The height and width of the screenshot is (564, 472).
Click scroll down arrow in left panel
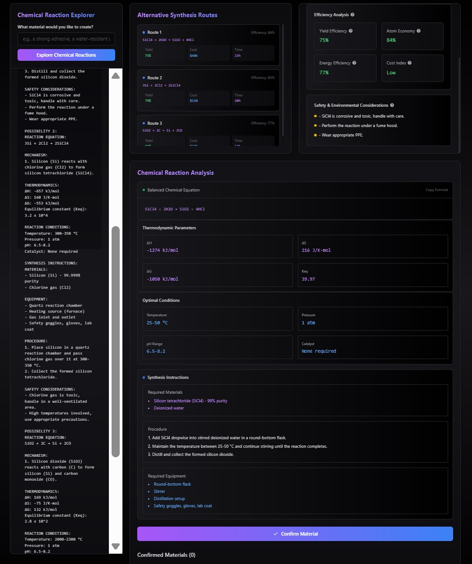(x=116, y=546)
